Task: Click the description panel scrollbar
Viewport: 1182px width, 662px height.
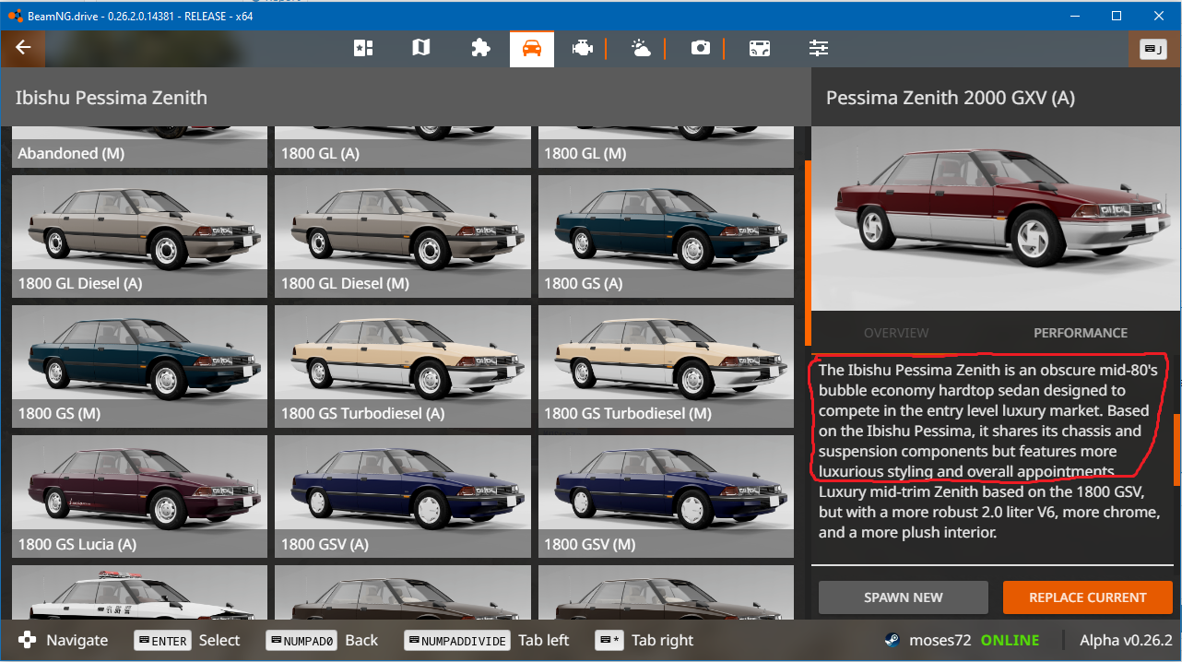Action: (x=1177, y=450)
